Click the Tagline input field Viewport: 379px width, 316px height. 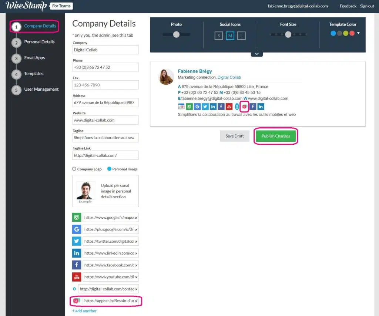[105, 138]
